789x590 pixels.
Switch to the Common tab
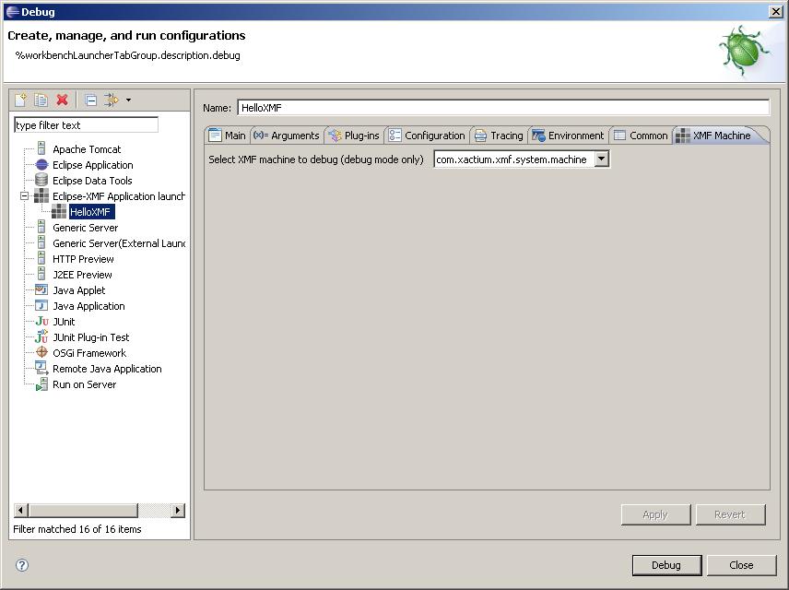click(641, 136)
